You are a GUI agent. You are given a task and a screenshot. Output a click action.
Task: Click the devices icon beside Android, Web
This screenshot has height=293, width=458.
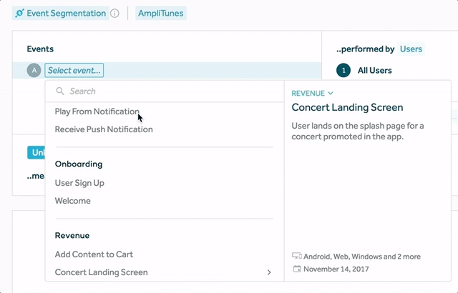click(x=297, y=256)
